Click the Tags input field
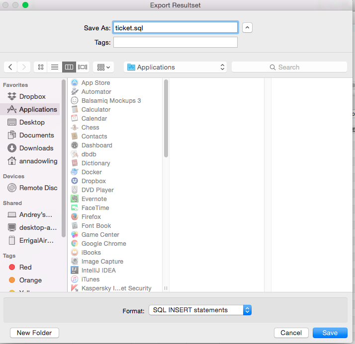 point(175,43)
